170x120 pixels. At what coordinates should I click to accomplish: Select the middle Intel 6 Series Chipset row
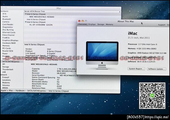[36, 19]
